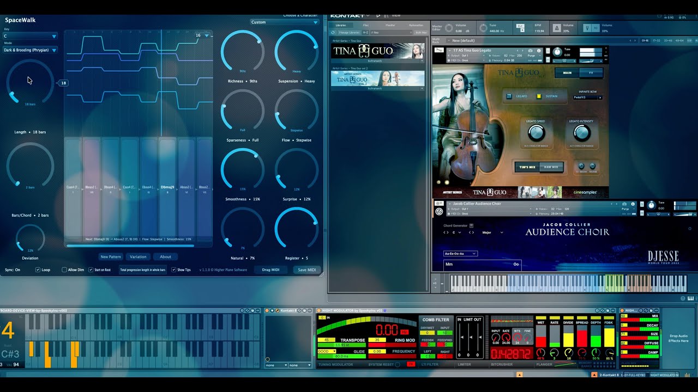Image resolution: width=698 pixels, height=392 pixels.
Task: Enable the Allow Dim checkbox
Action: click(x=64, y=269)
